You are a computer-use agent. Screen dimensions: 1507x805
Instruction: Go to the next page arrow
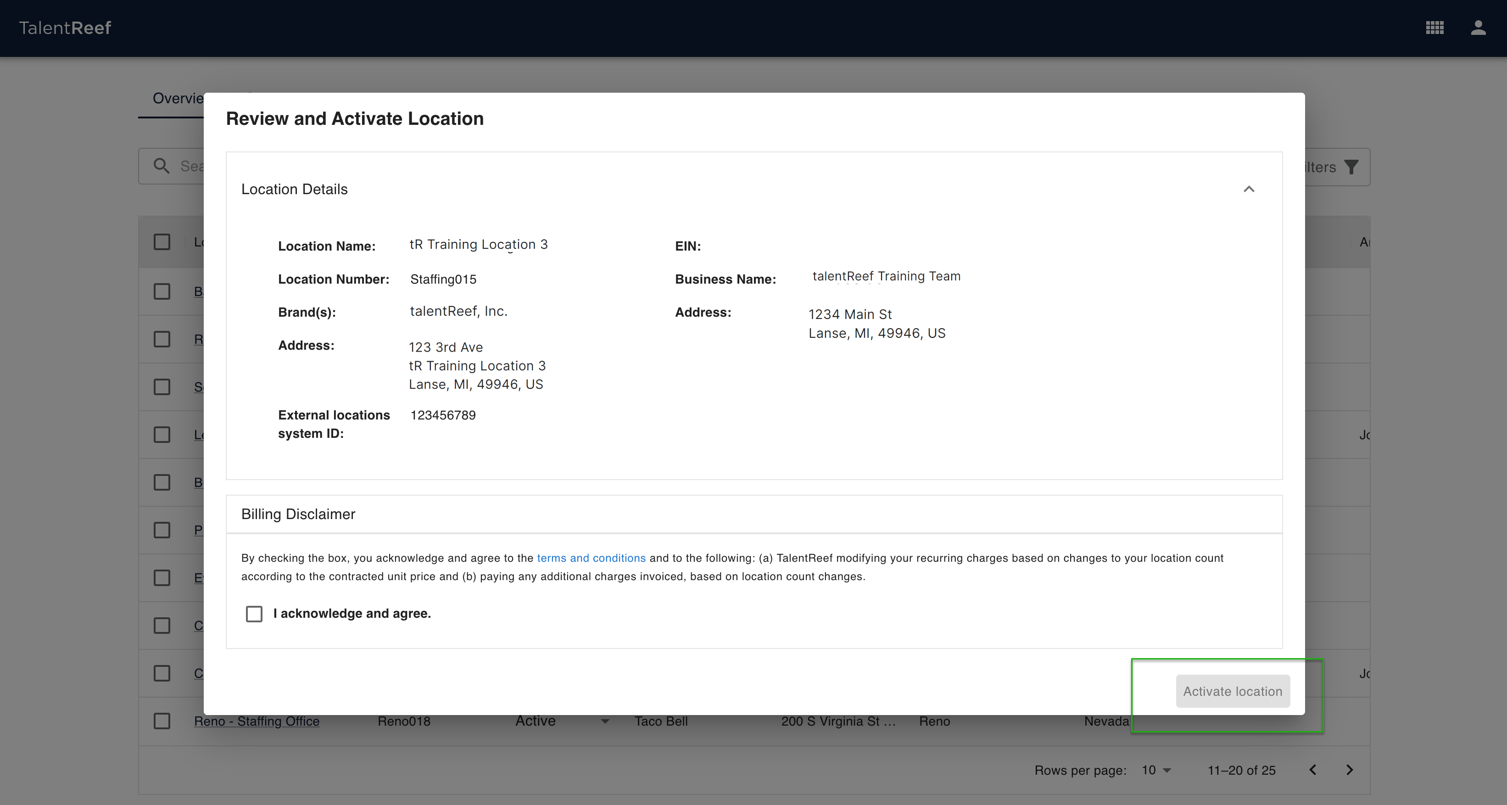pyautogui.click(x=1350, y=770)
